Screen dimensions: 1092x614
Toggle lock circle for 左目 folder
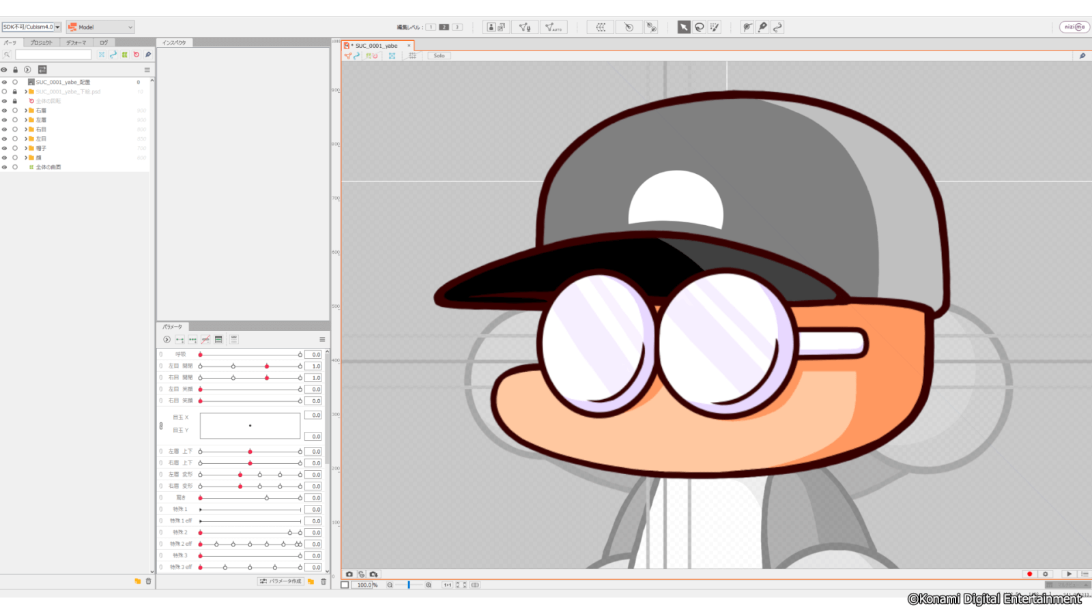[x=15, y=138]
